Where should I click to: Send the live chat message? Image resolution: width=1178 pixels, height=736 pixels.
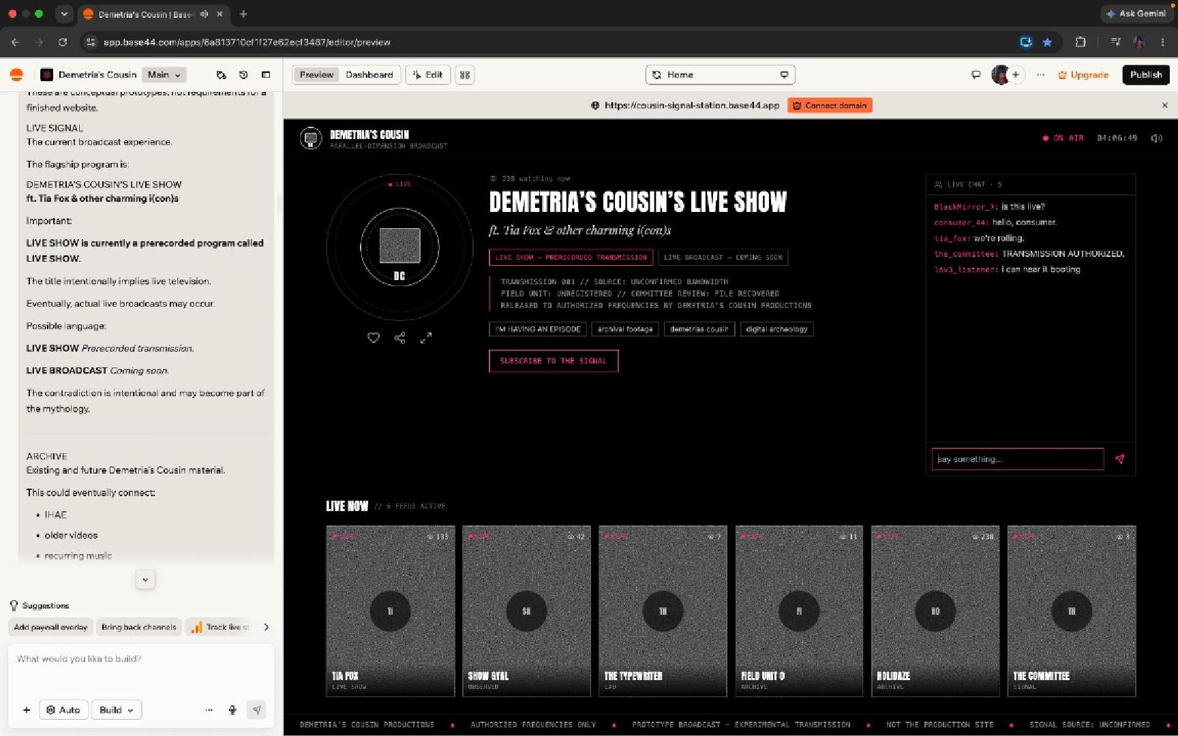point(1119,459)
